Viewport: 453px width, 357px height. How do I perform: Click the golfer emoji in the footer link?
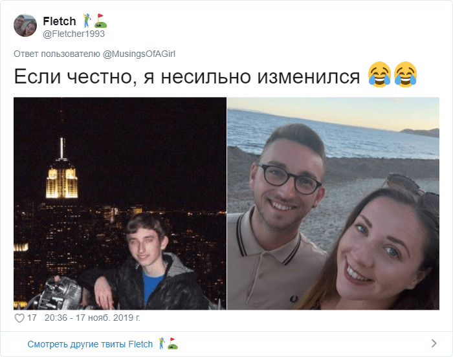click(x=162, y=343)
